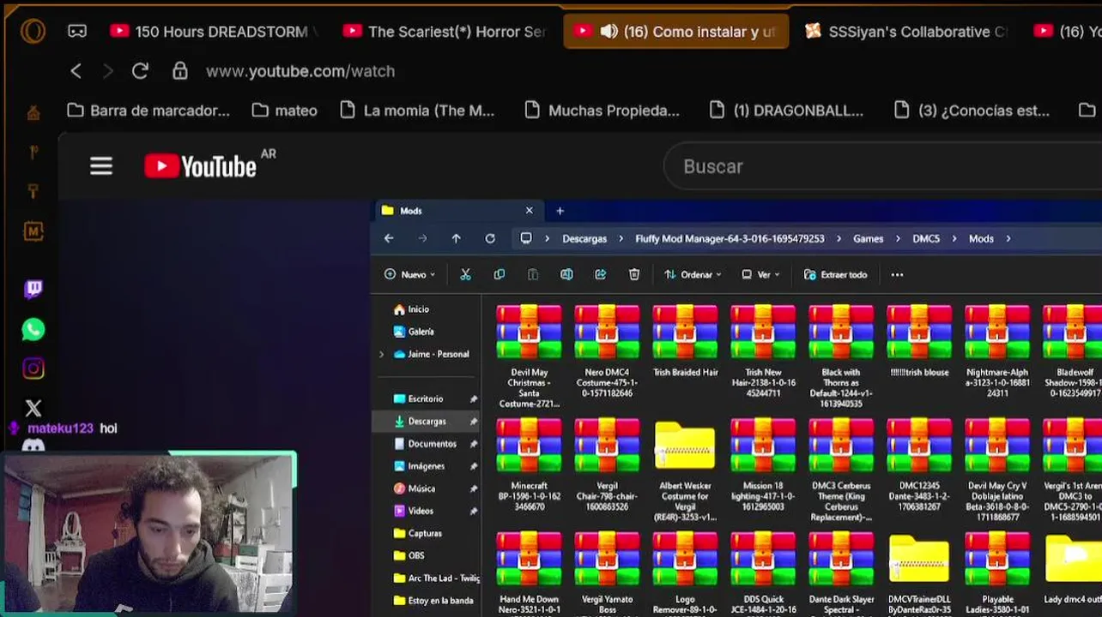Switch to The Scariest Horror tab

coord(445,32)
